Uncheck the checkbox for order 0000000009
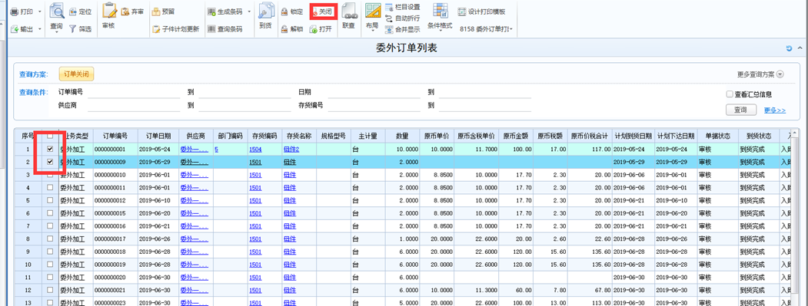The image size is (808, 306). [x=50, y=162]
